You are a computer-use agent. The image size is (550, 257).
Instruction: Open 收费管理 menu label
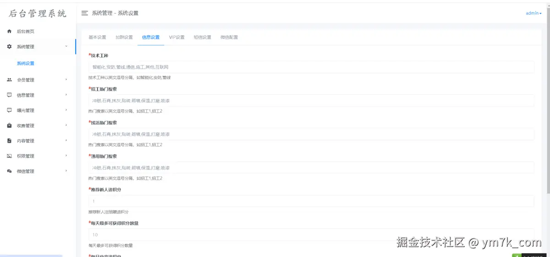coord(26,126)
